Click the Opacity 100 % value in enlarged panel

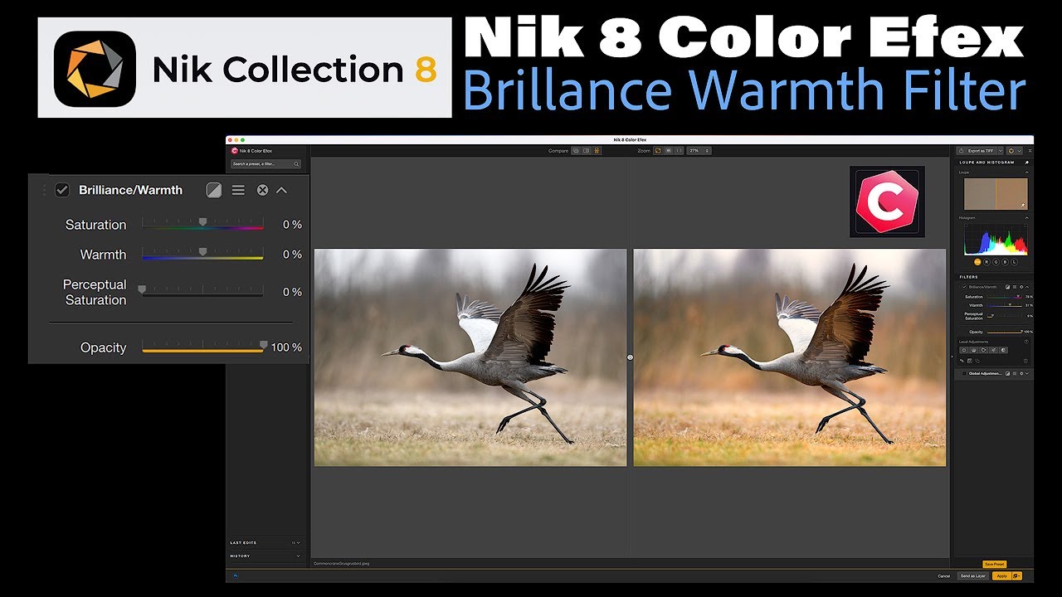pyautogui.click(x=286, y=347)
